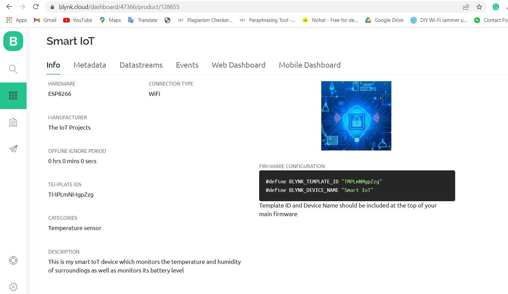Select the Mobile Dashboard tab

click(309, 65)
